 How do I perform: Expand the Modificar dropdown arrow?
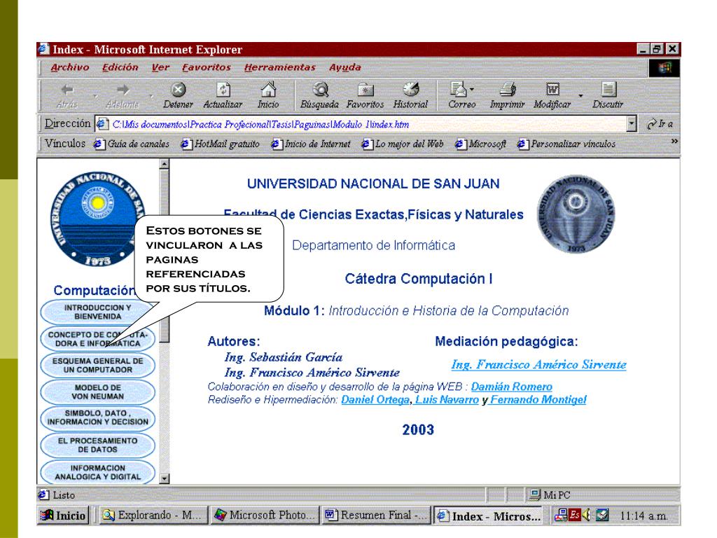coord(580,95)
